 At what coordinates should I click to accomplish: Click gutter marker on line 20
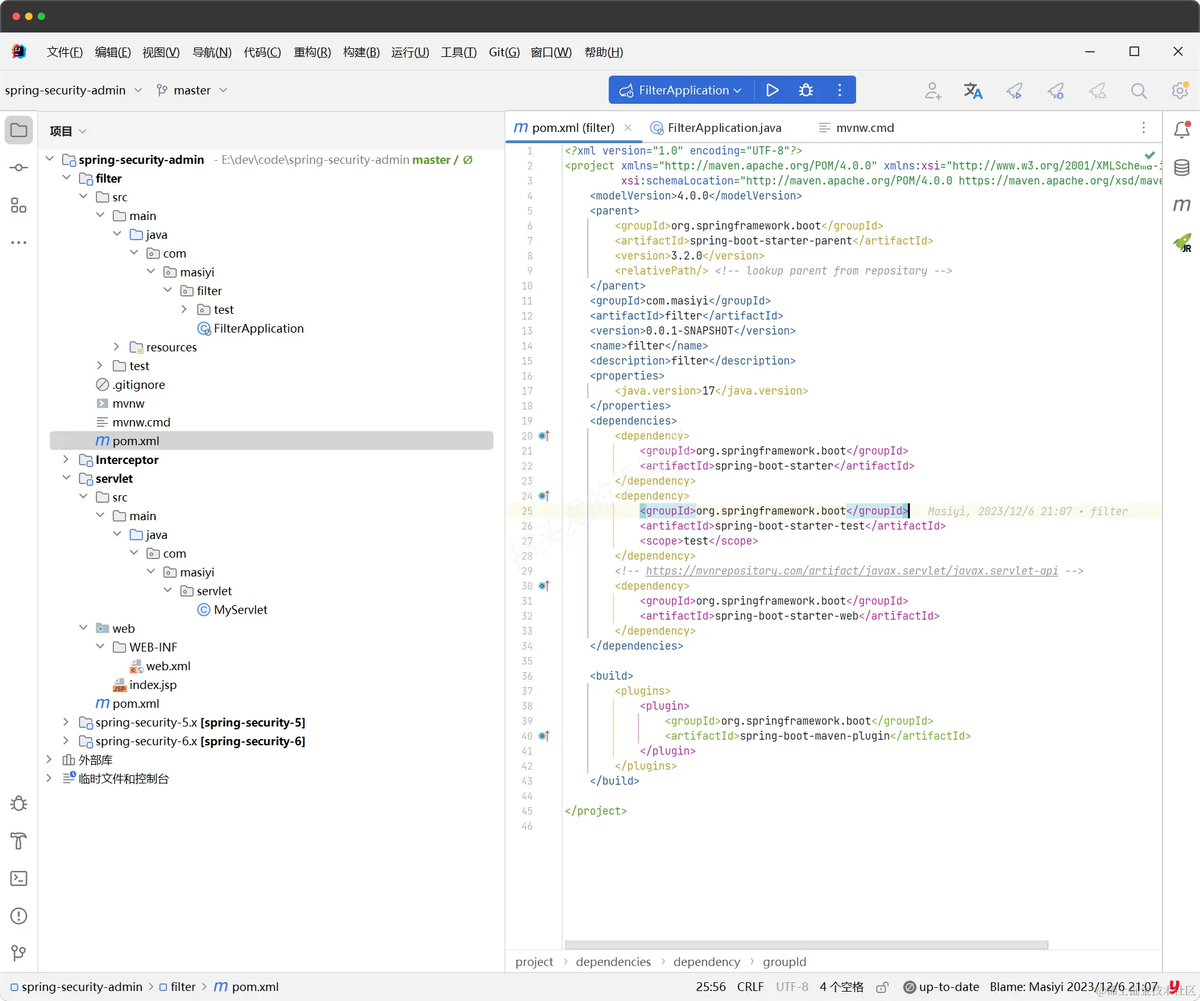(544, 436)
